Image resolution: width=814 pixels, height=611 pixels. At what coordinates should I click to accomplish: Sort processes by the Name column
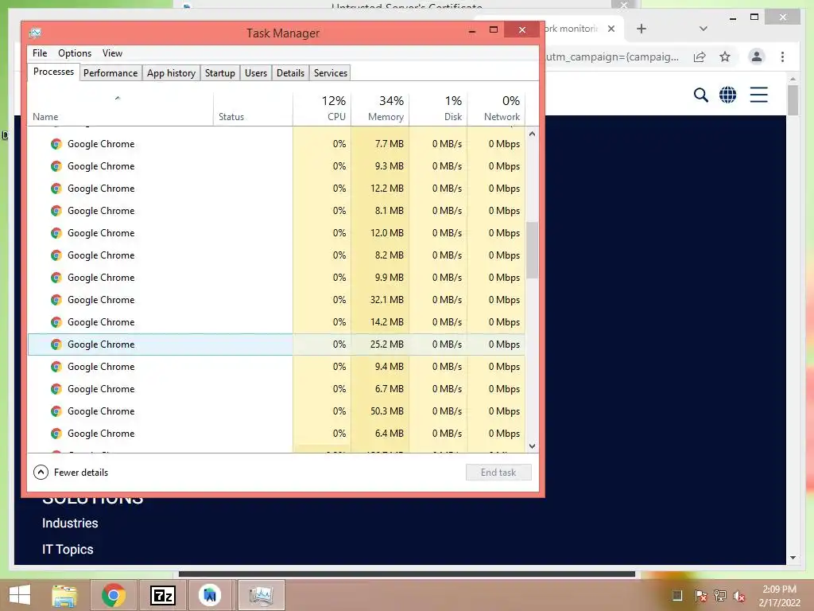120,109
